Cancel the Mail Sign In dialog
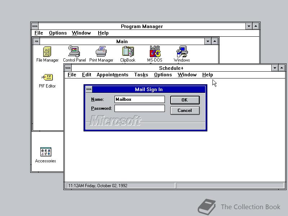Image resolution: width=288 pixels, height=216 pixels. point(185,111)
